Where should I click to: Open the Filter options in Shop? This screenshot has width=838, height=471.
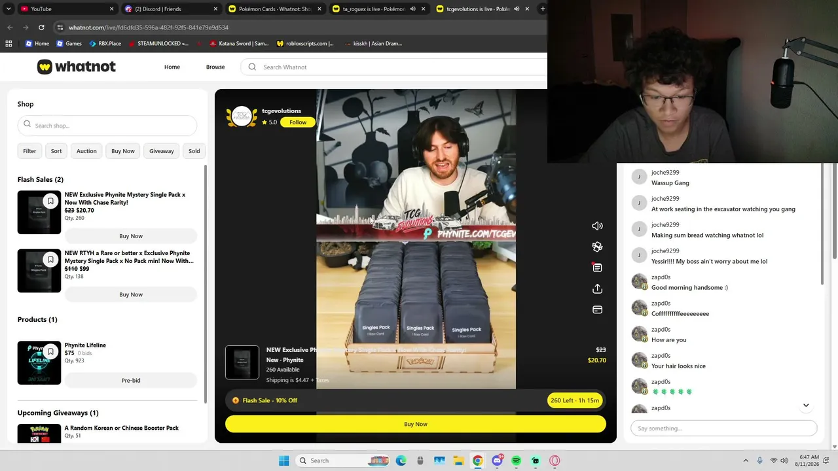point(29,151)
